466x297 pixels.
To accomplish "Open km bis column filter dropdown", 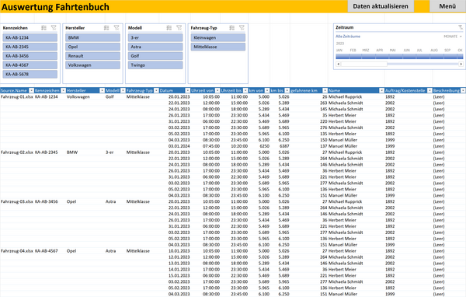I will pos(287,90).
